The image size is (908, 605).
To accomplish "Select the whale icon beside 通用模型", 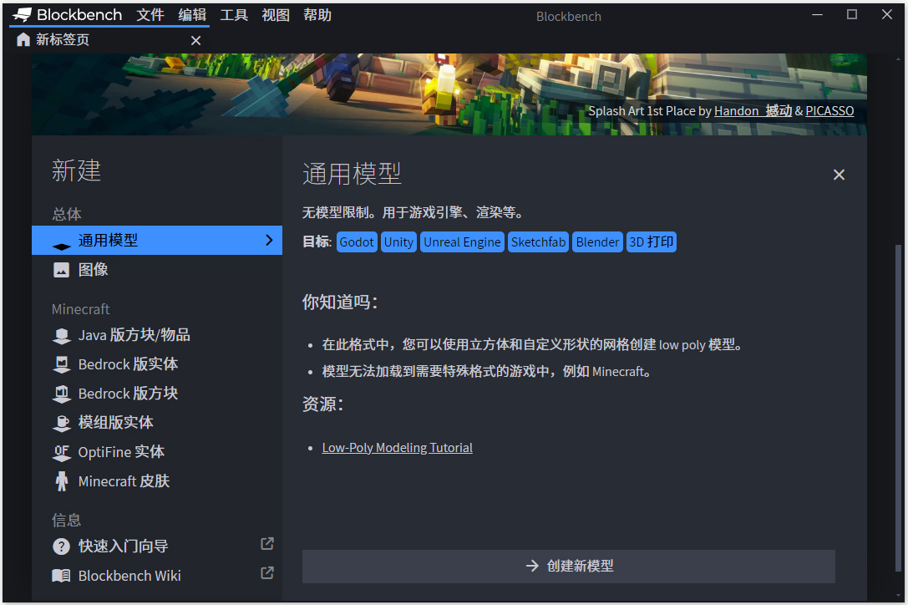I will point(60,240).
